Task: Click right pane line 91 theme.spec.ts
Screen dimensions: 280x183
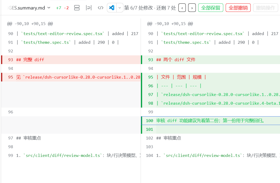Action: [x=211, y=42]
